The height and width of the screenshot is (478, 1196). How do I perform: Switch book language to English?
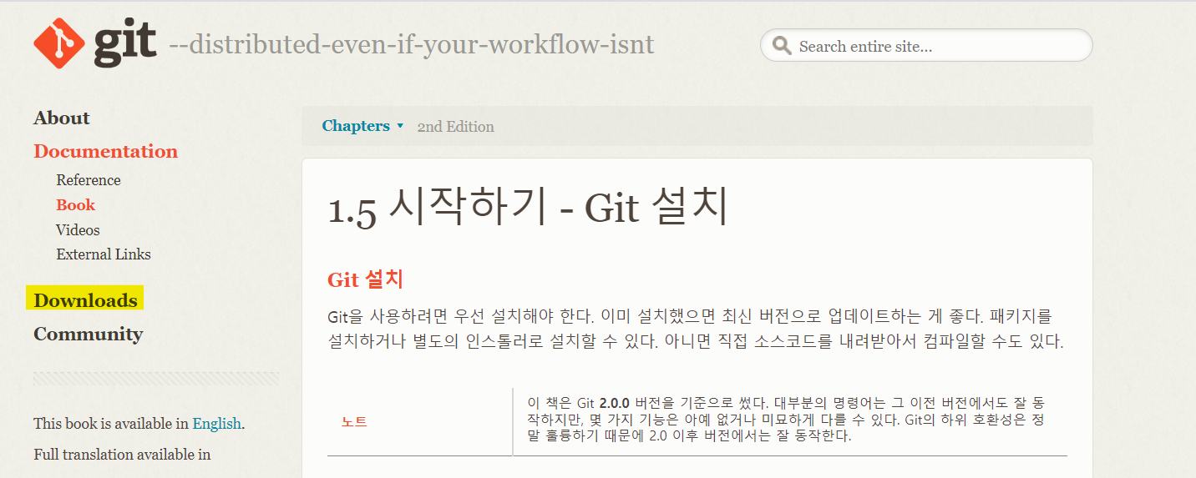[x=216, y=424]
